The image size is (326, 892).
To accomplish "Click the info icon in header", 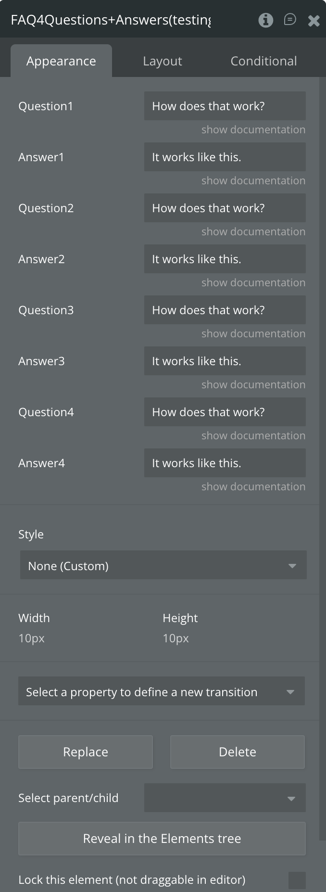I will click(265, 20).
